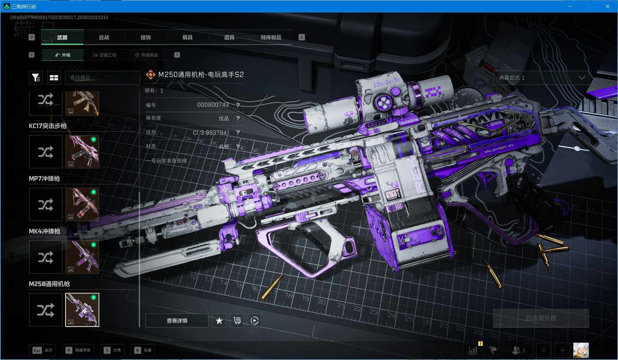
Task: Open the 外观挑战 sub-tab
Action: pyautogui.click(x=146, y=55)
